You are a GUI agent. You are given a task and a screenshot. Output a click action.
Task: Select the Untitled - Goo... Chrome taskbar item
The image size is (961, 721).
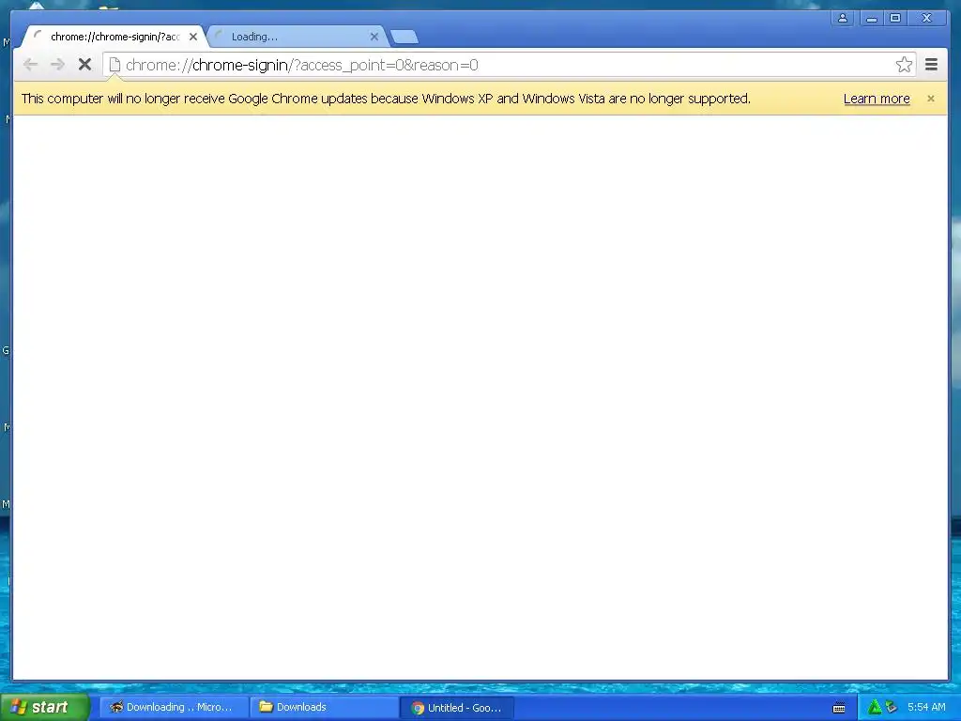coord(457,708)
